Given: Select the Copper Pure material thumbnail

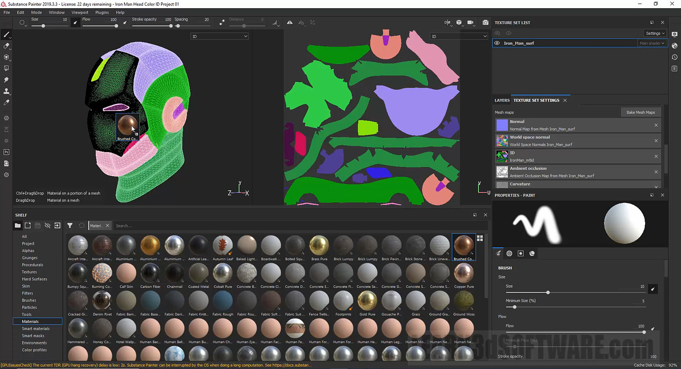Looking at the screenshot, I should [464, 276].
